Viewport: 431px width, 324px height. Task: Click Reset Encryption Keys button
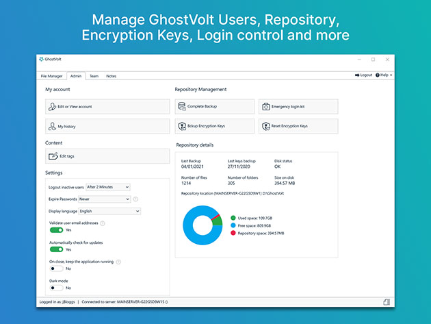298,126
